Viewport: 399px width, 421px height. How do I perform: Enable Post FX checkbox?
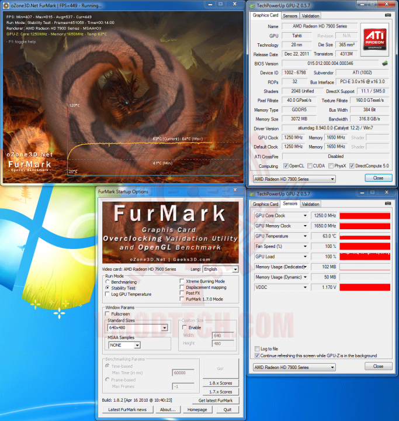click(x=182, y=293)
